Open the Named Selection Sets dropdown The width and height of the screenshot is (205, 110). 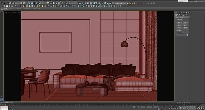pos(73,3)
